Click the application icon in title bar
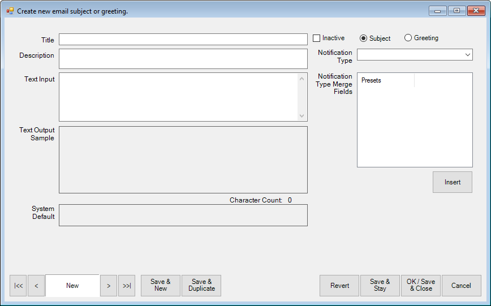The height and width of the screenshot is (306, 491). pyautogui.click(x=10, y=11)
